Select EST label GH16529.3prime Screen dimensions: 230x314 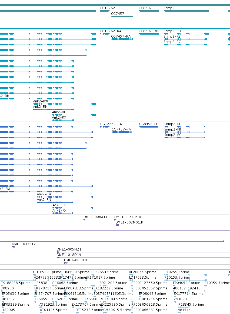point(47,272)
